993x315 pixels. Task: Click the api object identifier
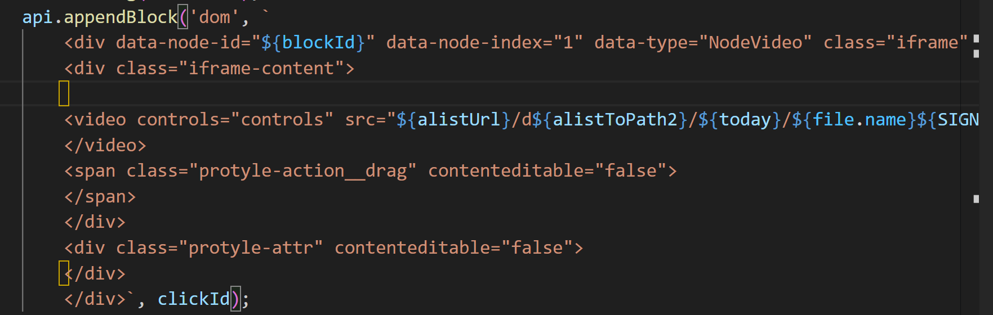pos(37,17)
